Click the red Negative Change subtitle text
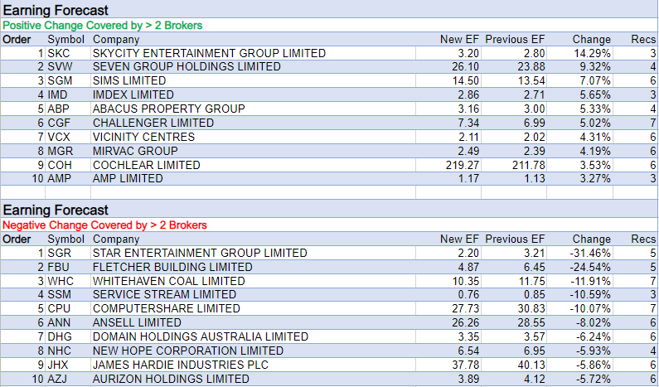This screenshot has width=659, height=387. coord(104,225)
